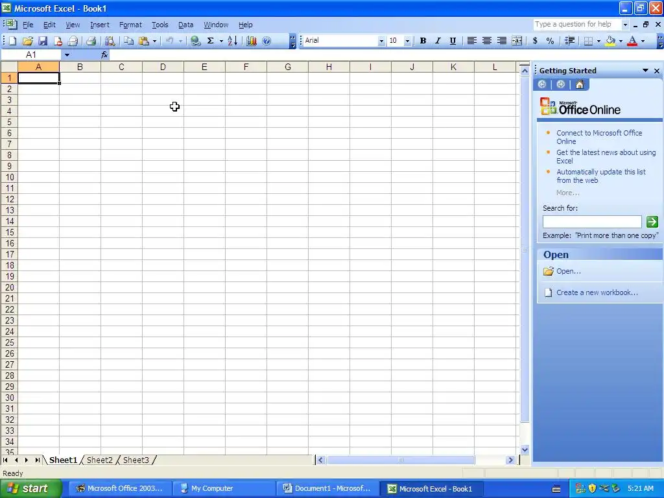
Task: Open the Paste options dropdown arrow
Action: pyautogui.click(x=154, y=41)
